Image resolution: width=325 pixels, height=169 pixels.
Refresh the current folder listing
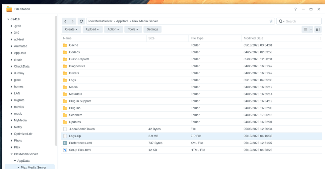[81, 21]
